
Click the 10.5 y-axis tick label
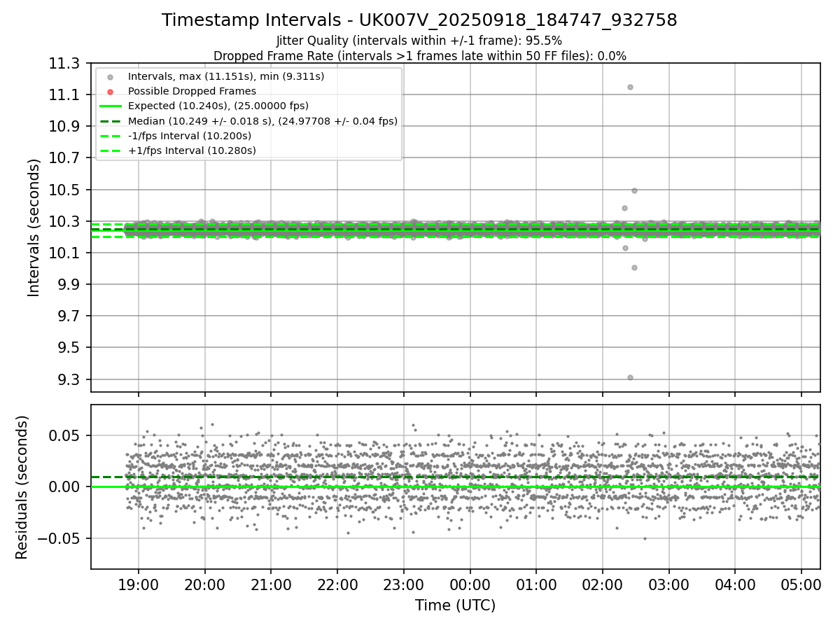pos(64,190)
